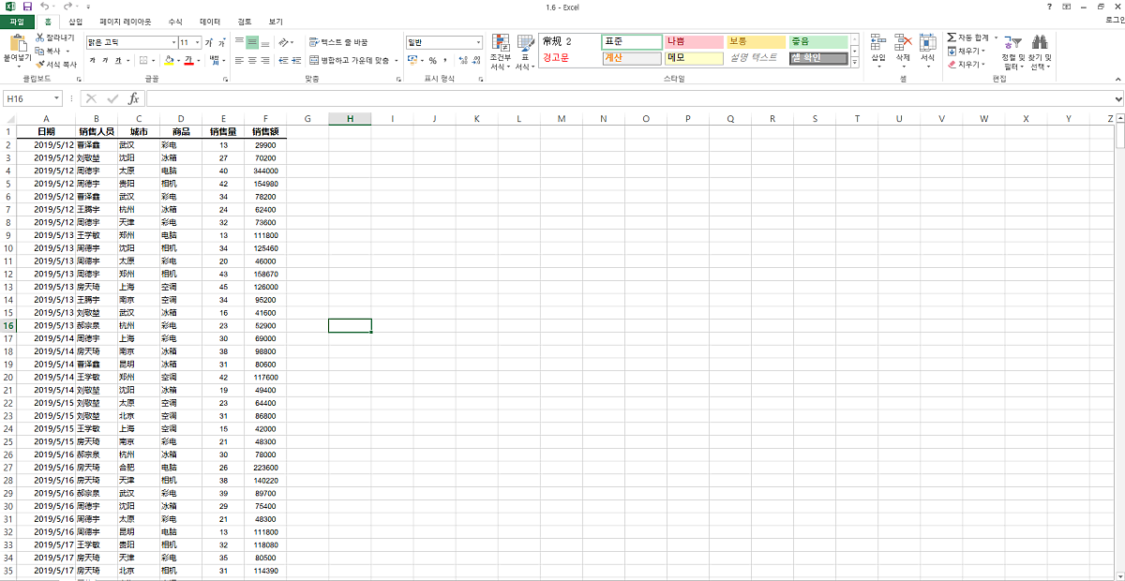Expand the formula bar with chevron
This screenshot has height=581, width=1125.
[x=1118, y=98]
